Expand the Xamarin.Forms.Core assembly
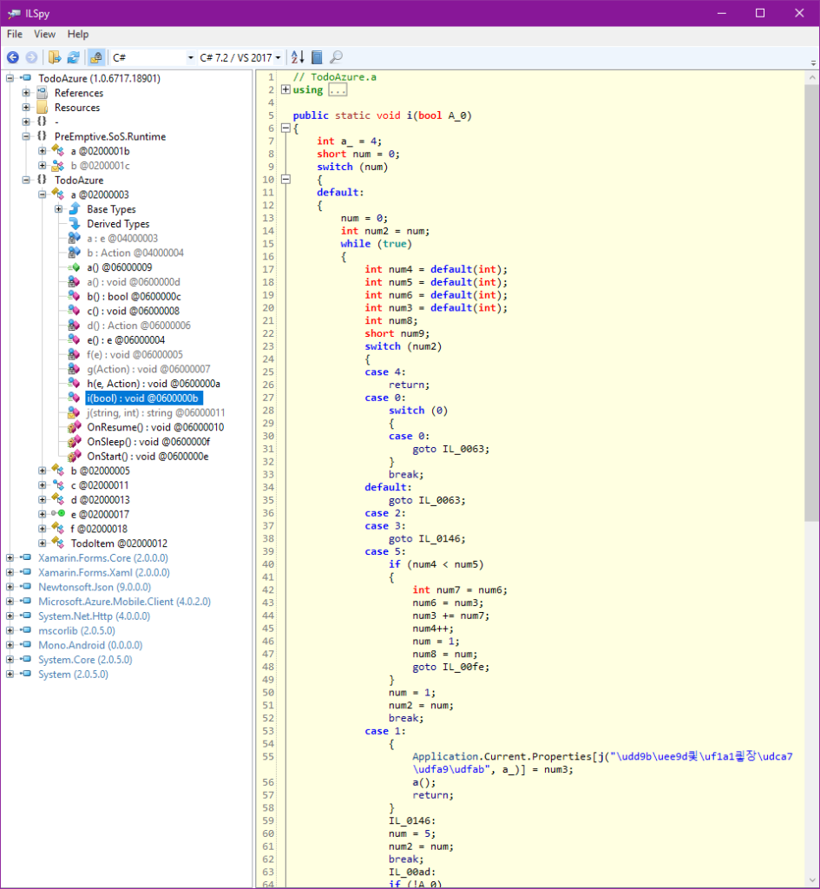Viewport: 820px width, 889px height. [x=10, y=558]
